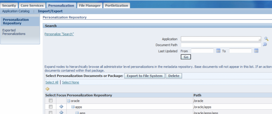This screenshot has height=114, width=272.
Task: Click into the Document Path field
Action: (221, 45)
